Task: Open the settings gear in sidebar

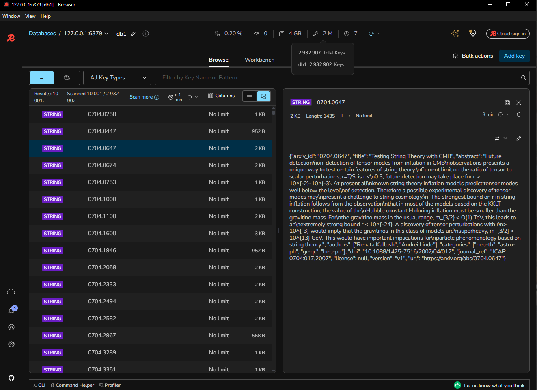Action: [x=11, y=344]
